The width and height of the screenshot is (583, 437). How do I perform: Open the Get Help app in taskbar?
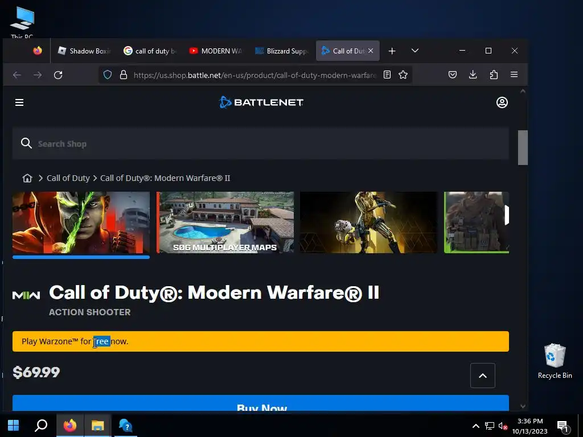[126, 425]
